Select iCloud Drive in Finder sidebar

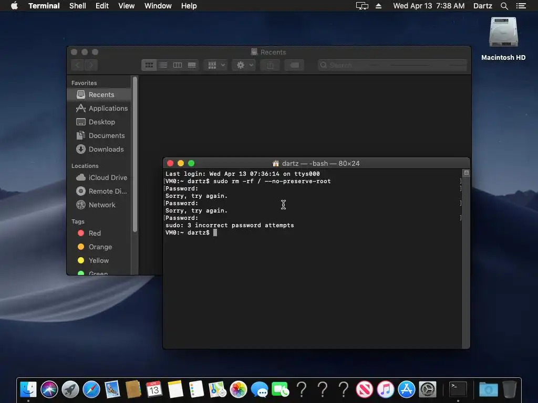(x=99, y=177)
